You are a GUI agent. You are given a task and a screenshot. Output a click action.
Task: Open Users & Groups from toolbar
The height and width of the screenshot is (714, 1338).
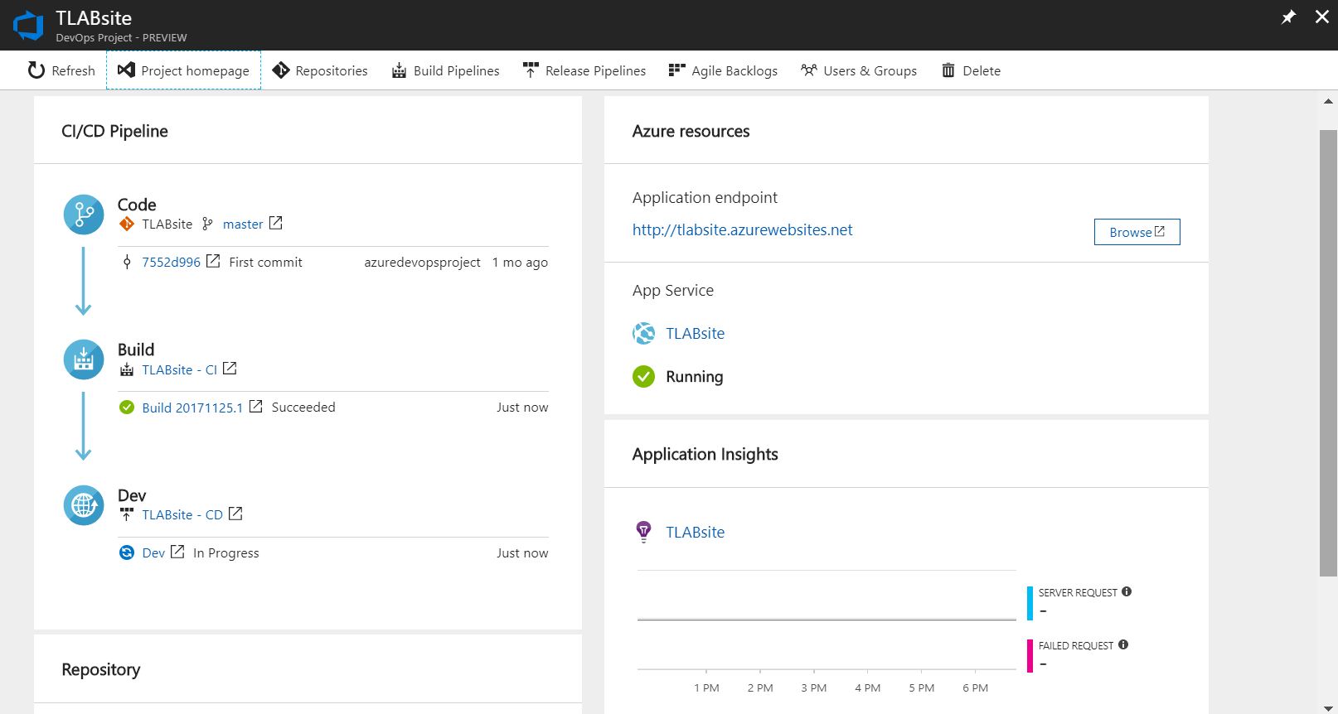click(859, 70)
